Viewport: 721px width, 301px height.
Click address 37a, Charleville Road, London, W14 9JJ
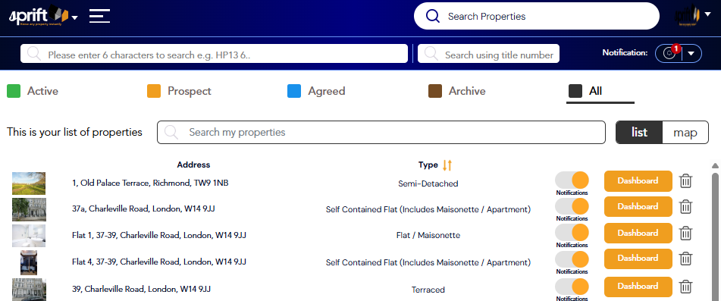point(143,209)
